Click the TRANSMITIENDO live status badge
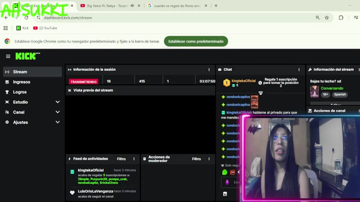 [84, 82]
